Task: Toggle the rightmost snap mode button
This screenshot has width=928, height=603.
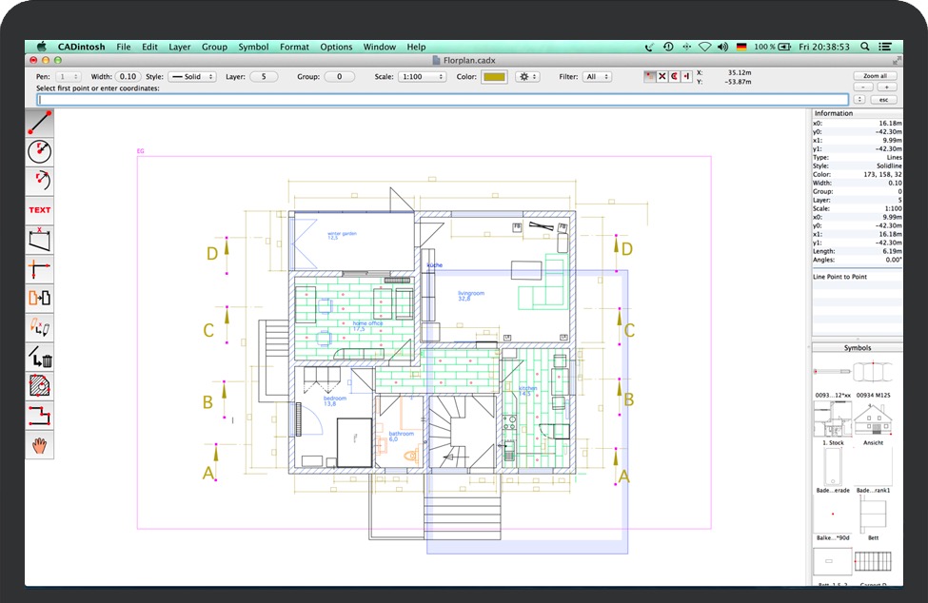Action: pos(686,76)
